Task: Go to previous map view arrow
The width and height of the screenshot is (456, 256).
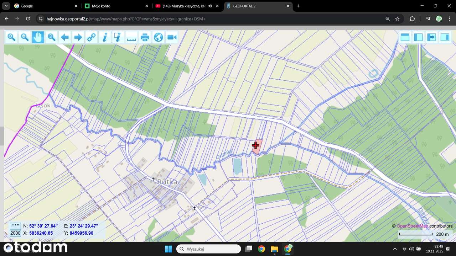Action: point(65,37)
